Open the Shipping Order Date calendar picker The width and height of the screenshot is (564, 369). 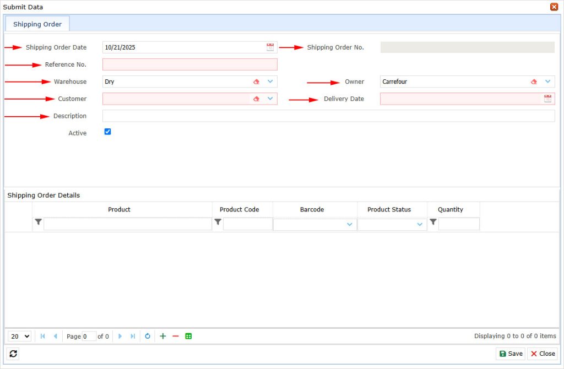pos(270,47)
